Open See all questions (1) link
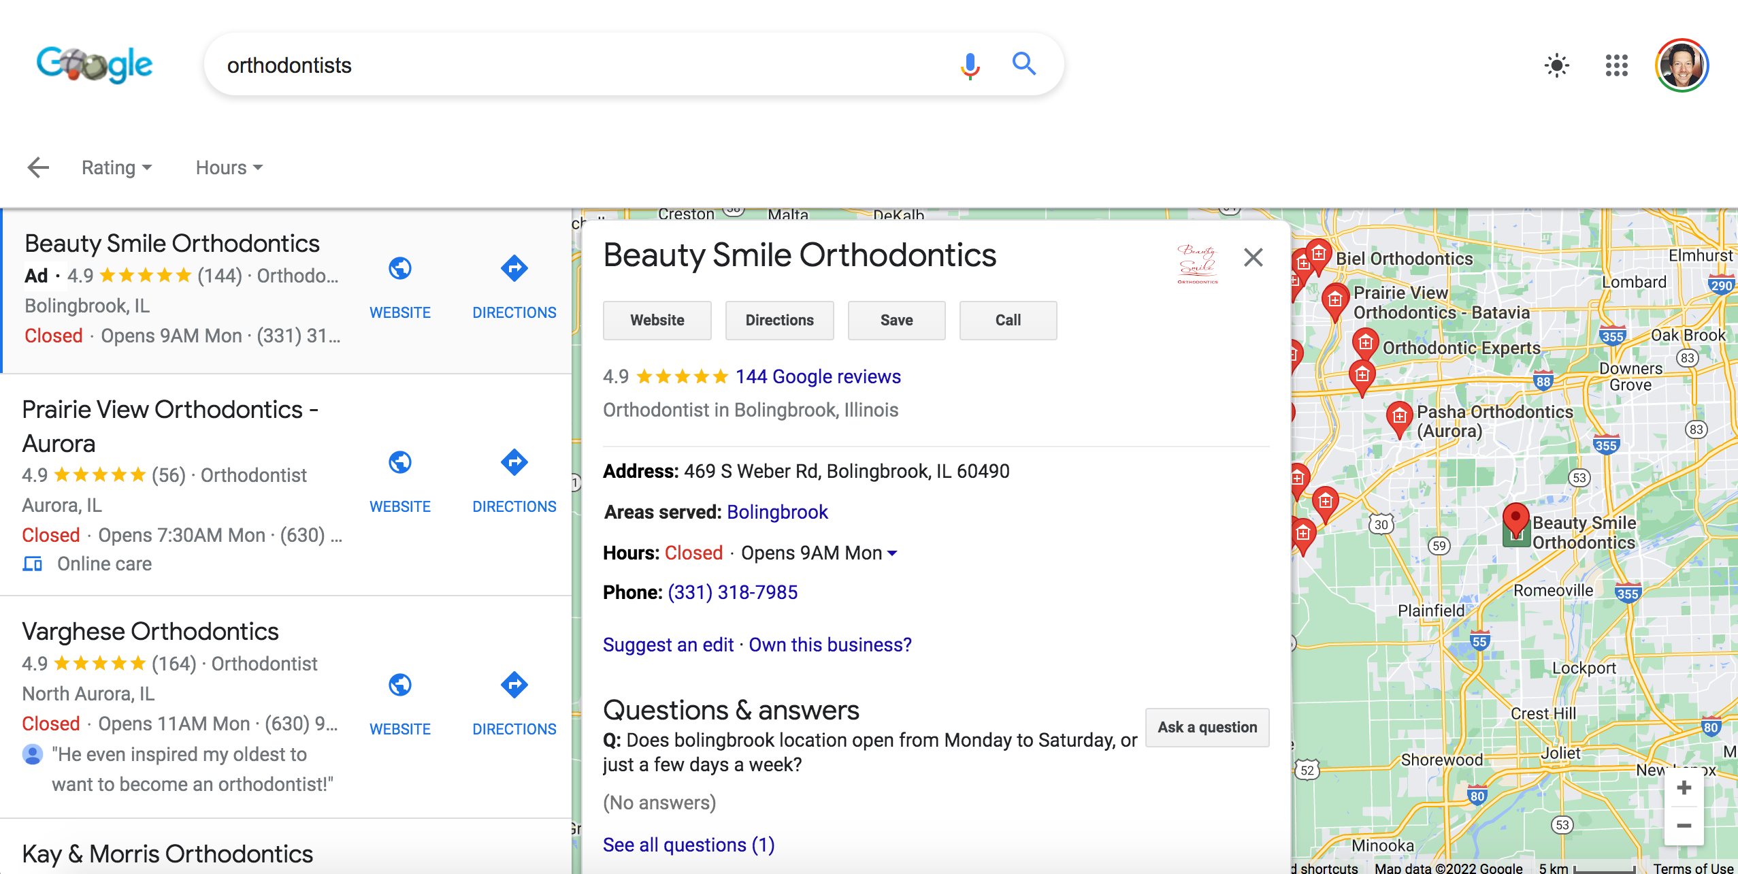The height and width of the screenshot is (874, 1738). [x=689, y=845]
